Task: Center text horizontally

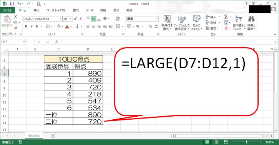Action: point(94,26)
